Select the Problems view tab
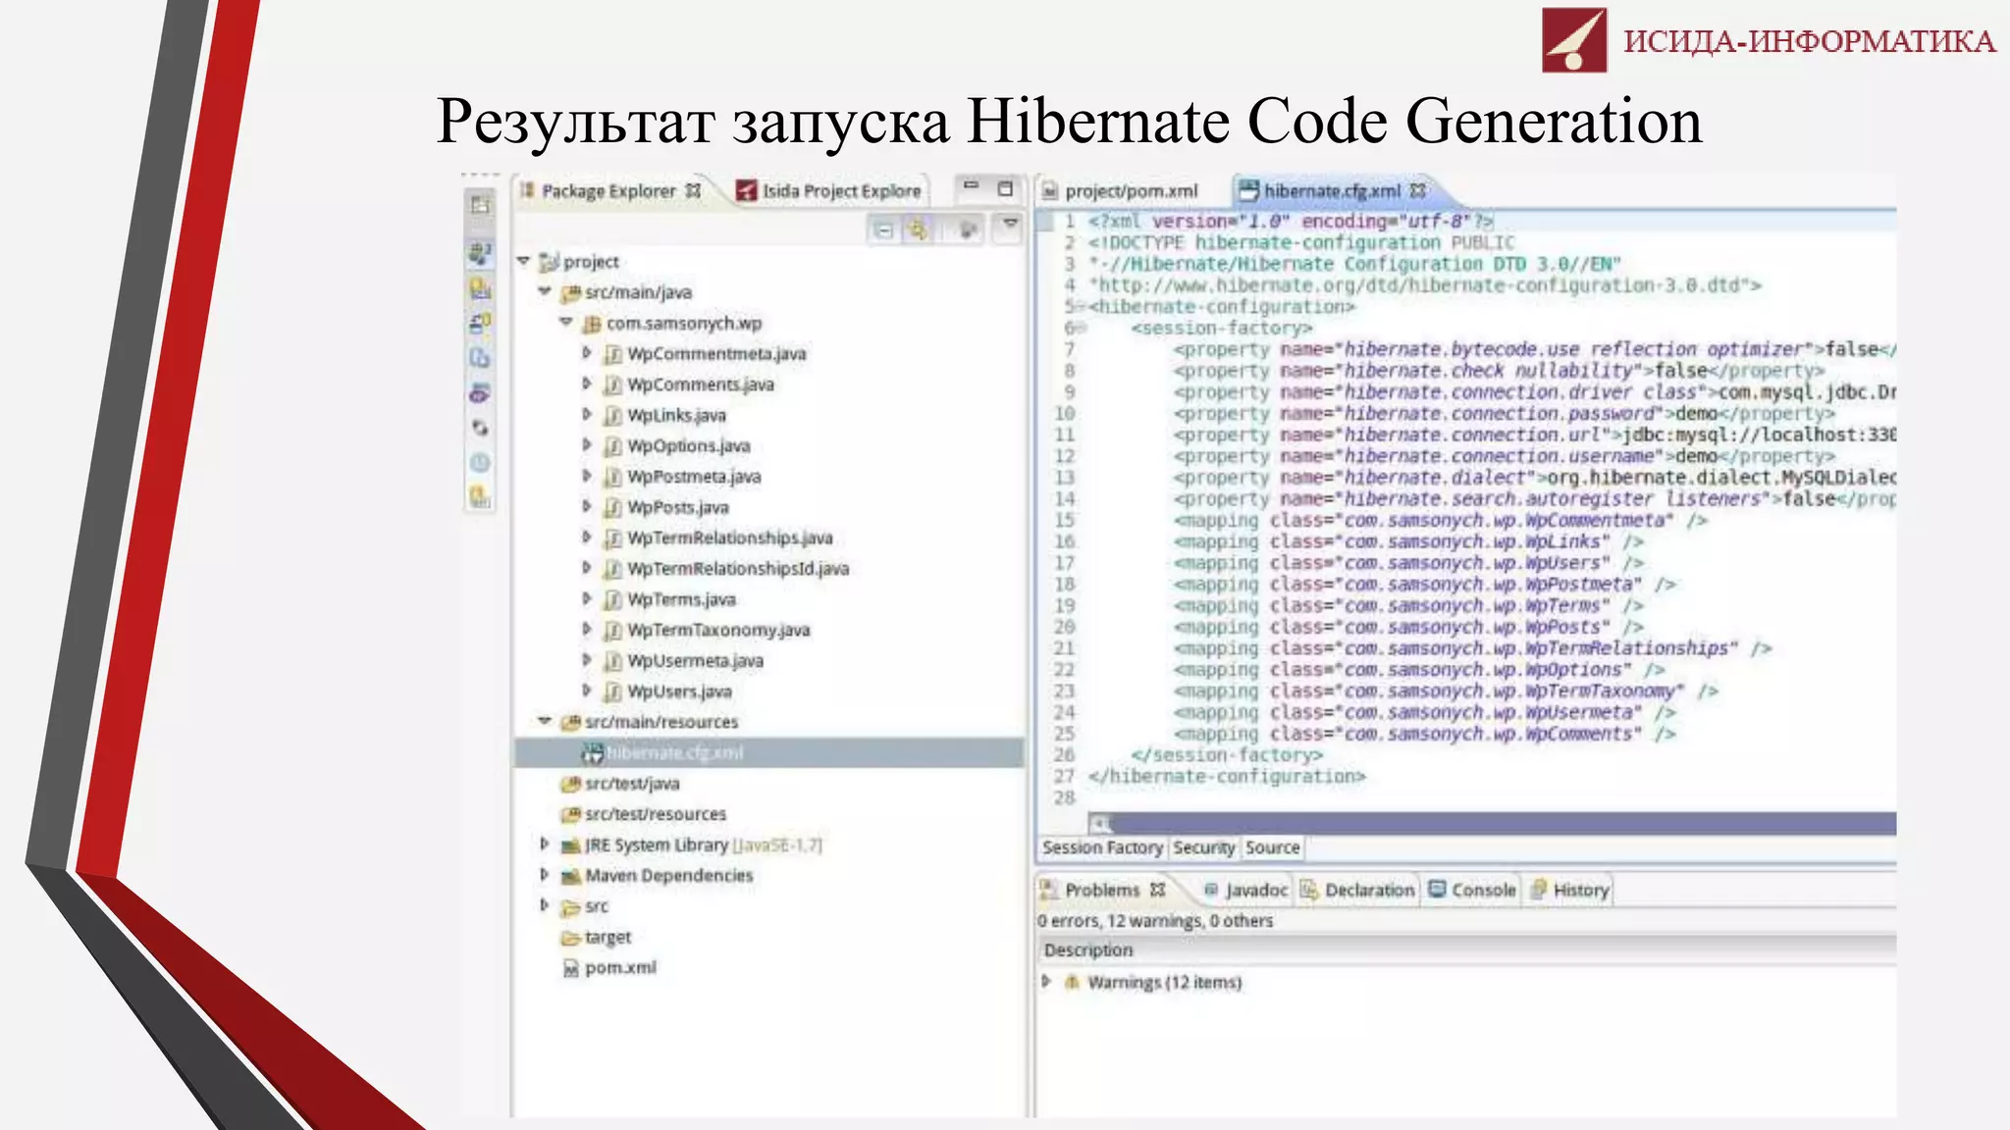The width and height of the screenshot is (2010, 1130). [x=1102, y=890]
